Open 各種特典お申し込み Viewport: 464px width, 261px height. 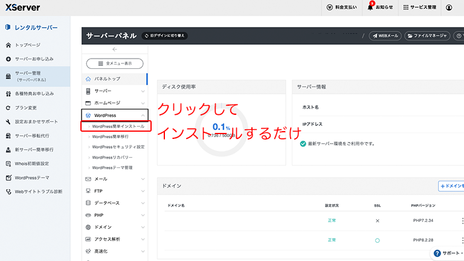34,94
